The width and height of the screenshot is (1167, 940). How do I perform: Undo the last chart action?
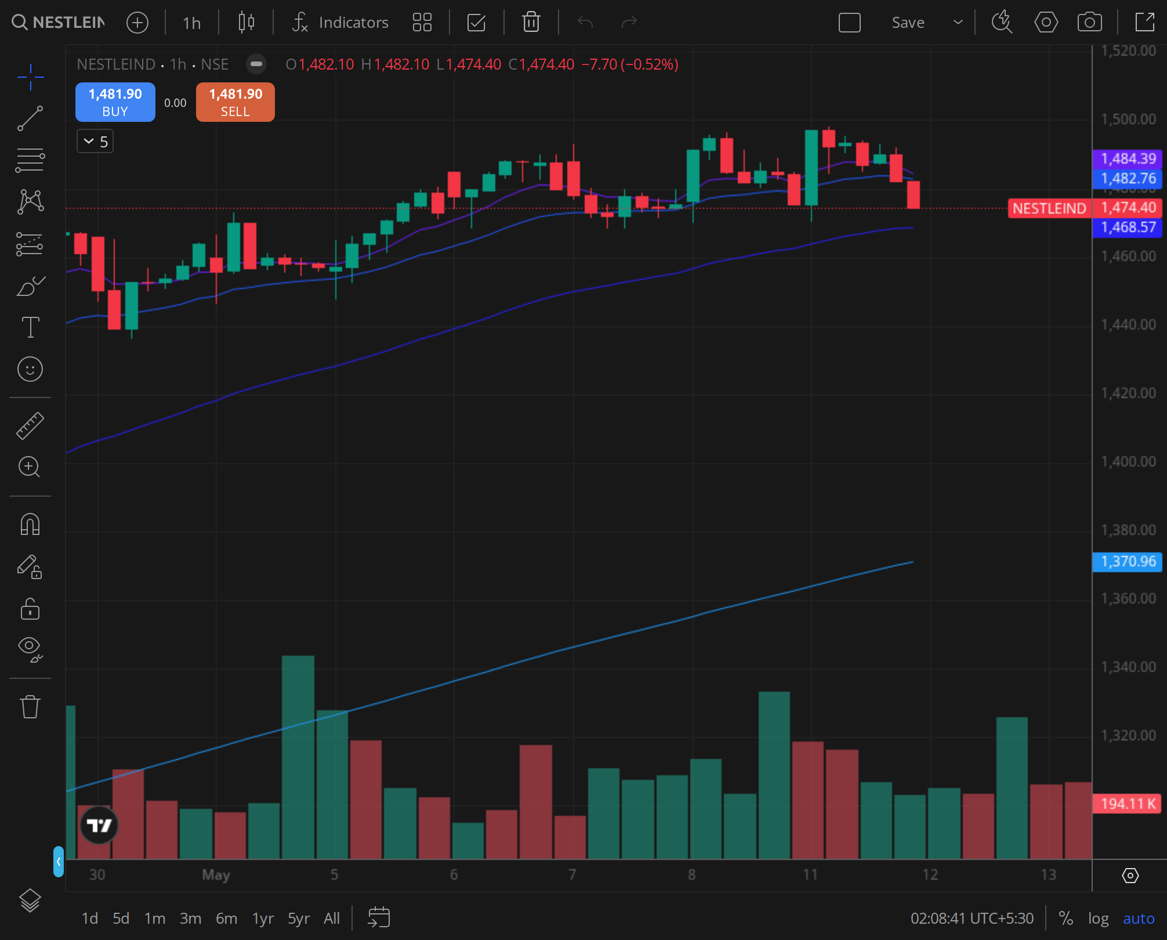coord(585,23)
